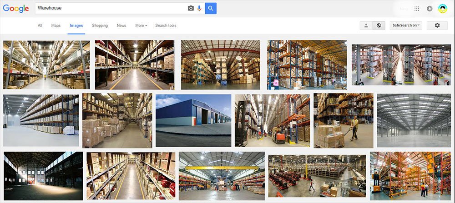Click the camera search-by-image icon
Viewport: 455px width, 203px height.
[x=191, y=8]
